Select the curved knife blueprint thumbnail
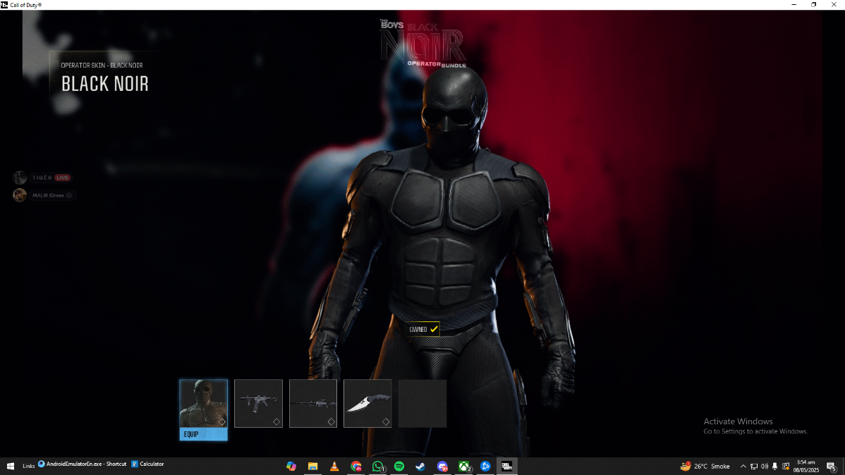 pos(367,403)
